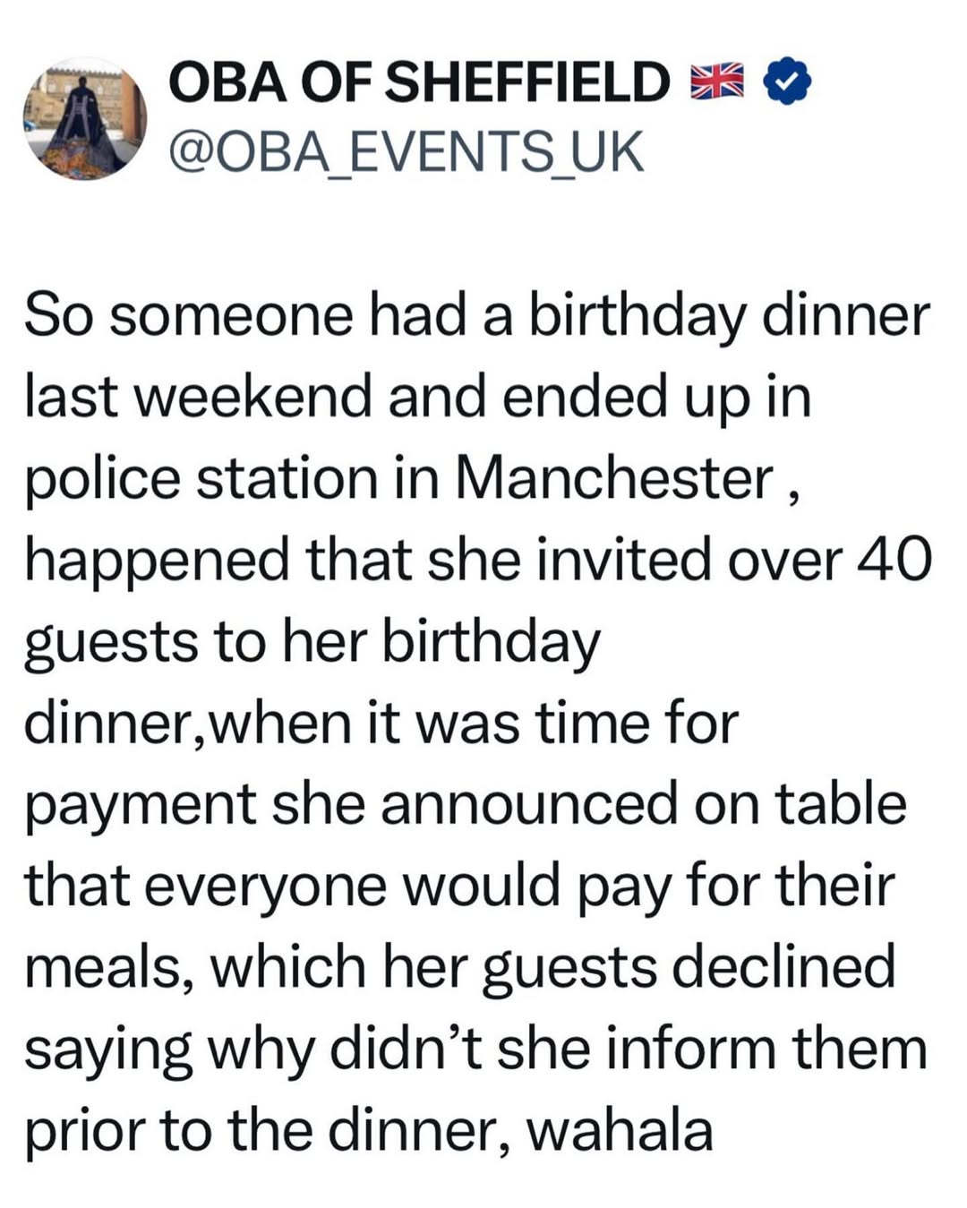Click the word SHEFFIELD in the display name

tap(530, 82)
